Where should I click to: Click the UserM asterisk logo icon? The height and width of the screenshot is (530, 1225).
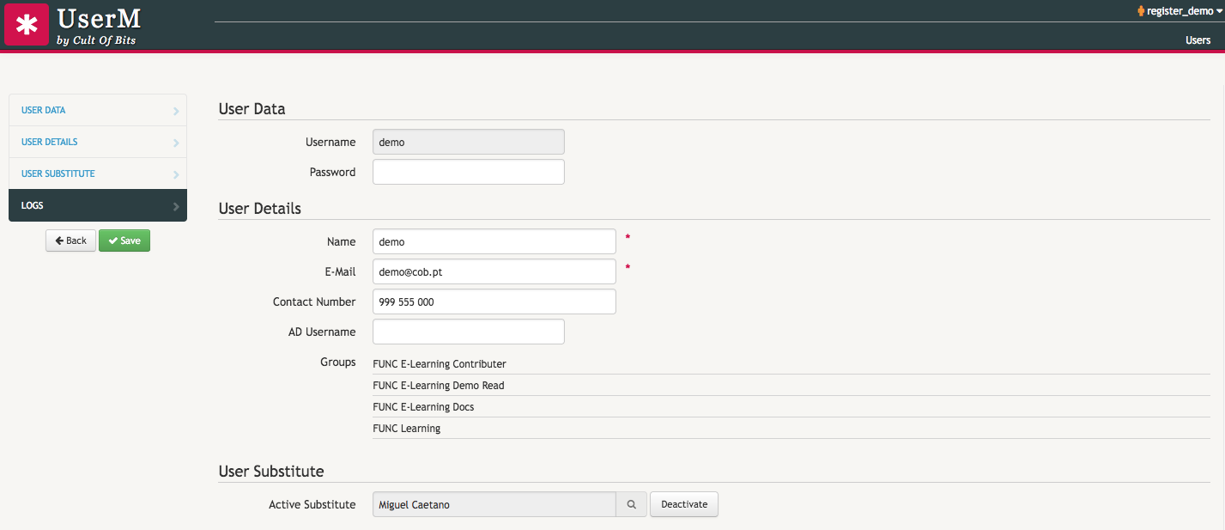(x=27, y=24)
